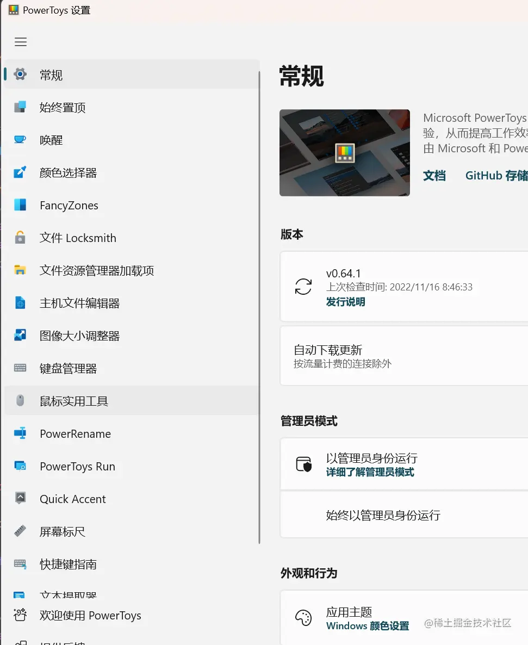Click the 上次检查时间 timestamp text
Screen dimensions: 528x645
399,287
